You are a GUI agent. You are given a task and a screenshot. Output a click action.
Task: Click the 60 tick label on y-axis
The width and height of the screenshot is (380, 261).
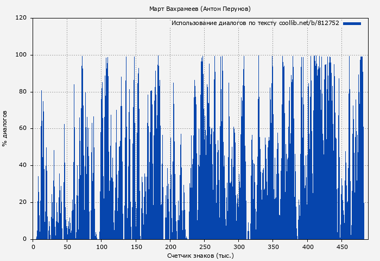pyautogui.click(x=23, y=129)
